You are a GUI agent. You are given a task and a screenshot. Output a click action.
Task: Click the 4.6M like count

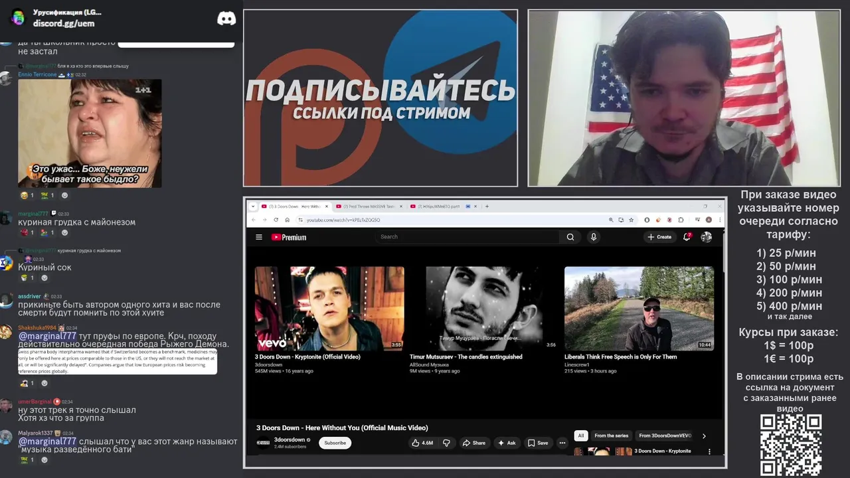(428, 443)
